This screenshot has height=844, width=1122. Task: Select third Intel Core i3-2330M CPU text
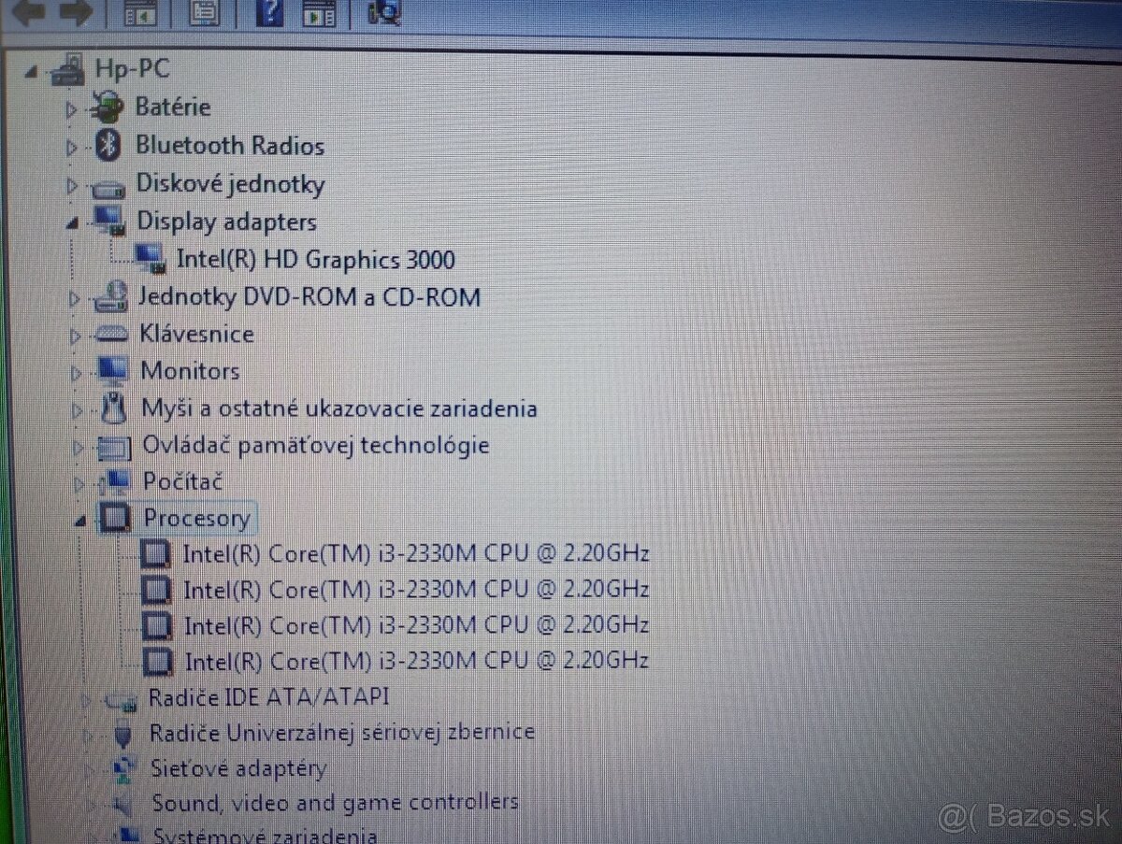[416, 625]
